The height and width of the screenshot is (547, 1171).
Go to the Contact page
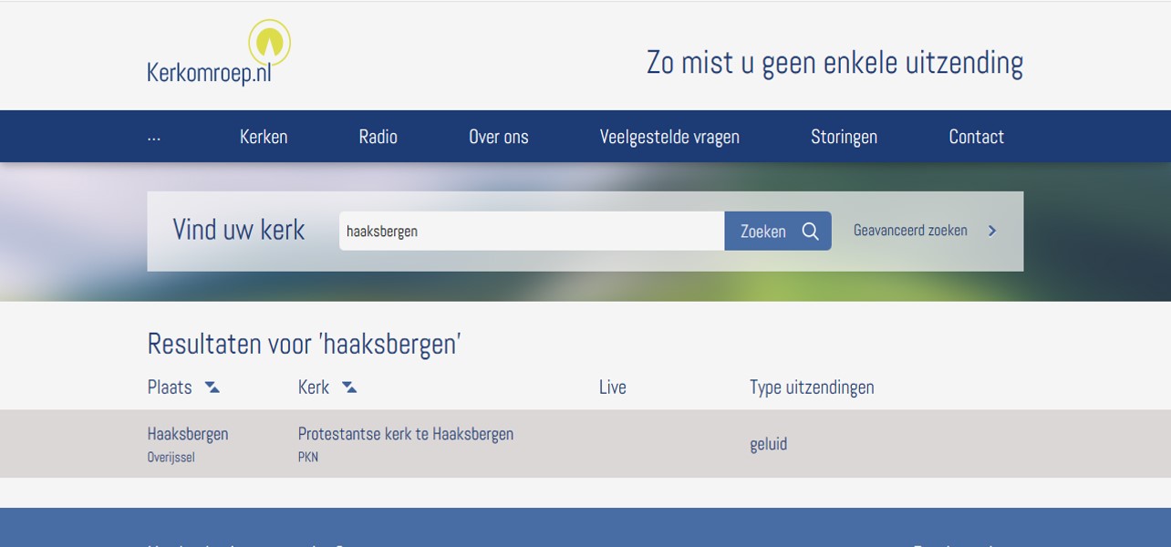tap(976, 137)
